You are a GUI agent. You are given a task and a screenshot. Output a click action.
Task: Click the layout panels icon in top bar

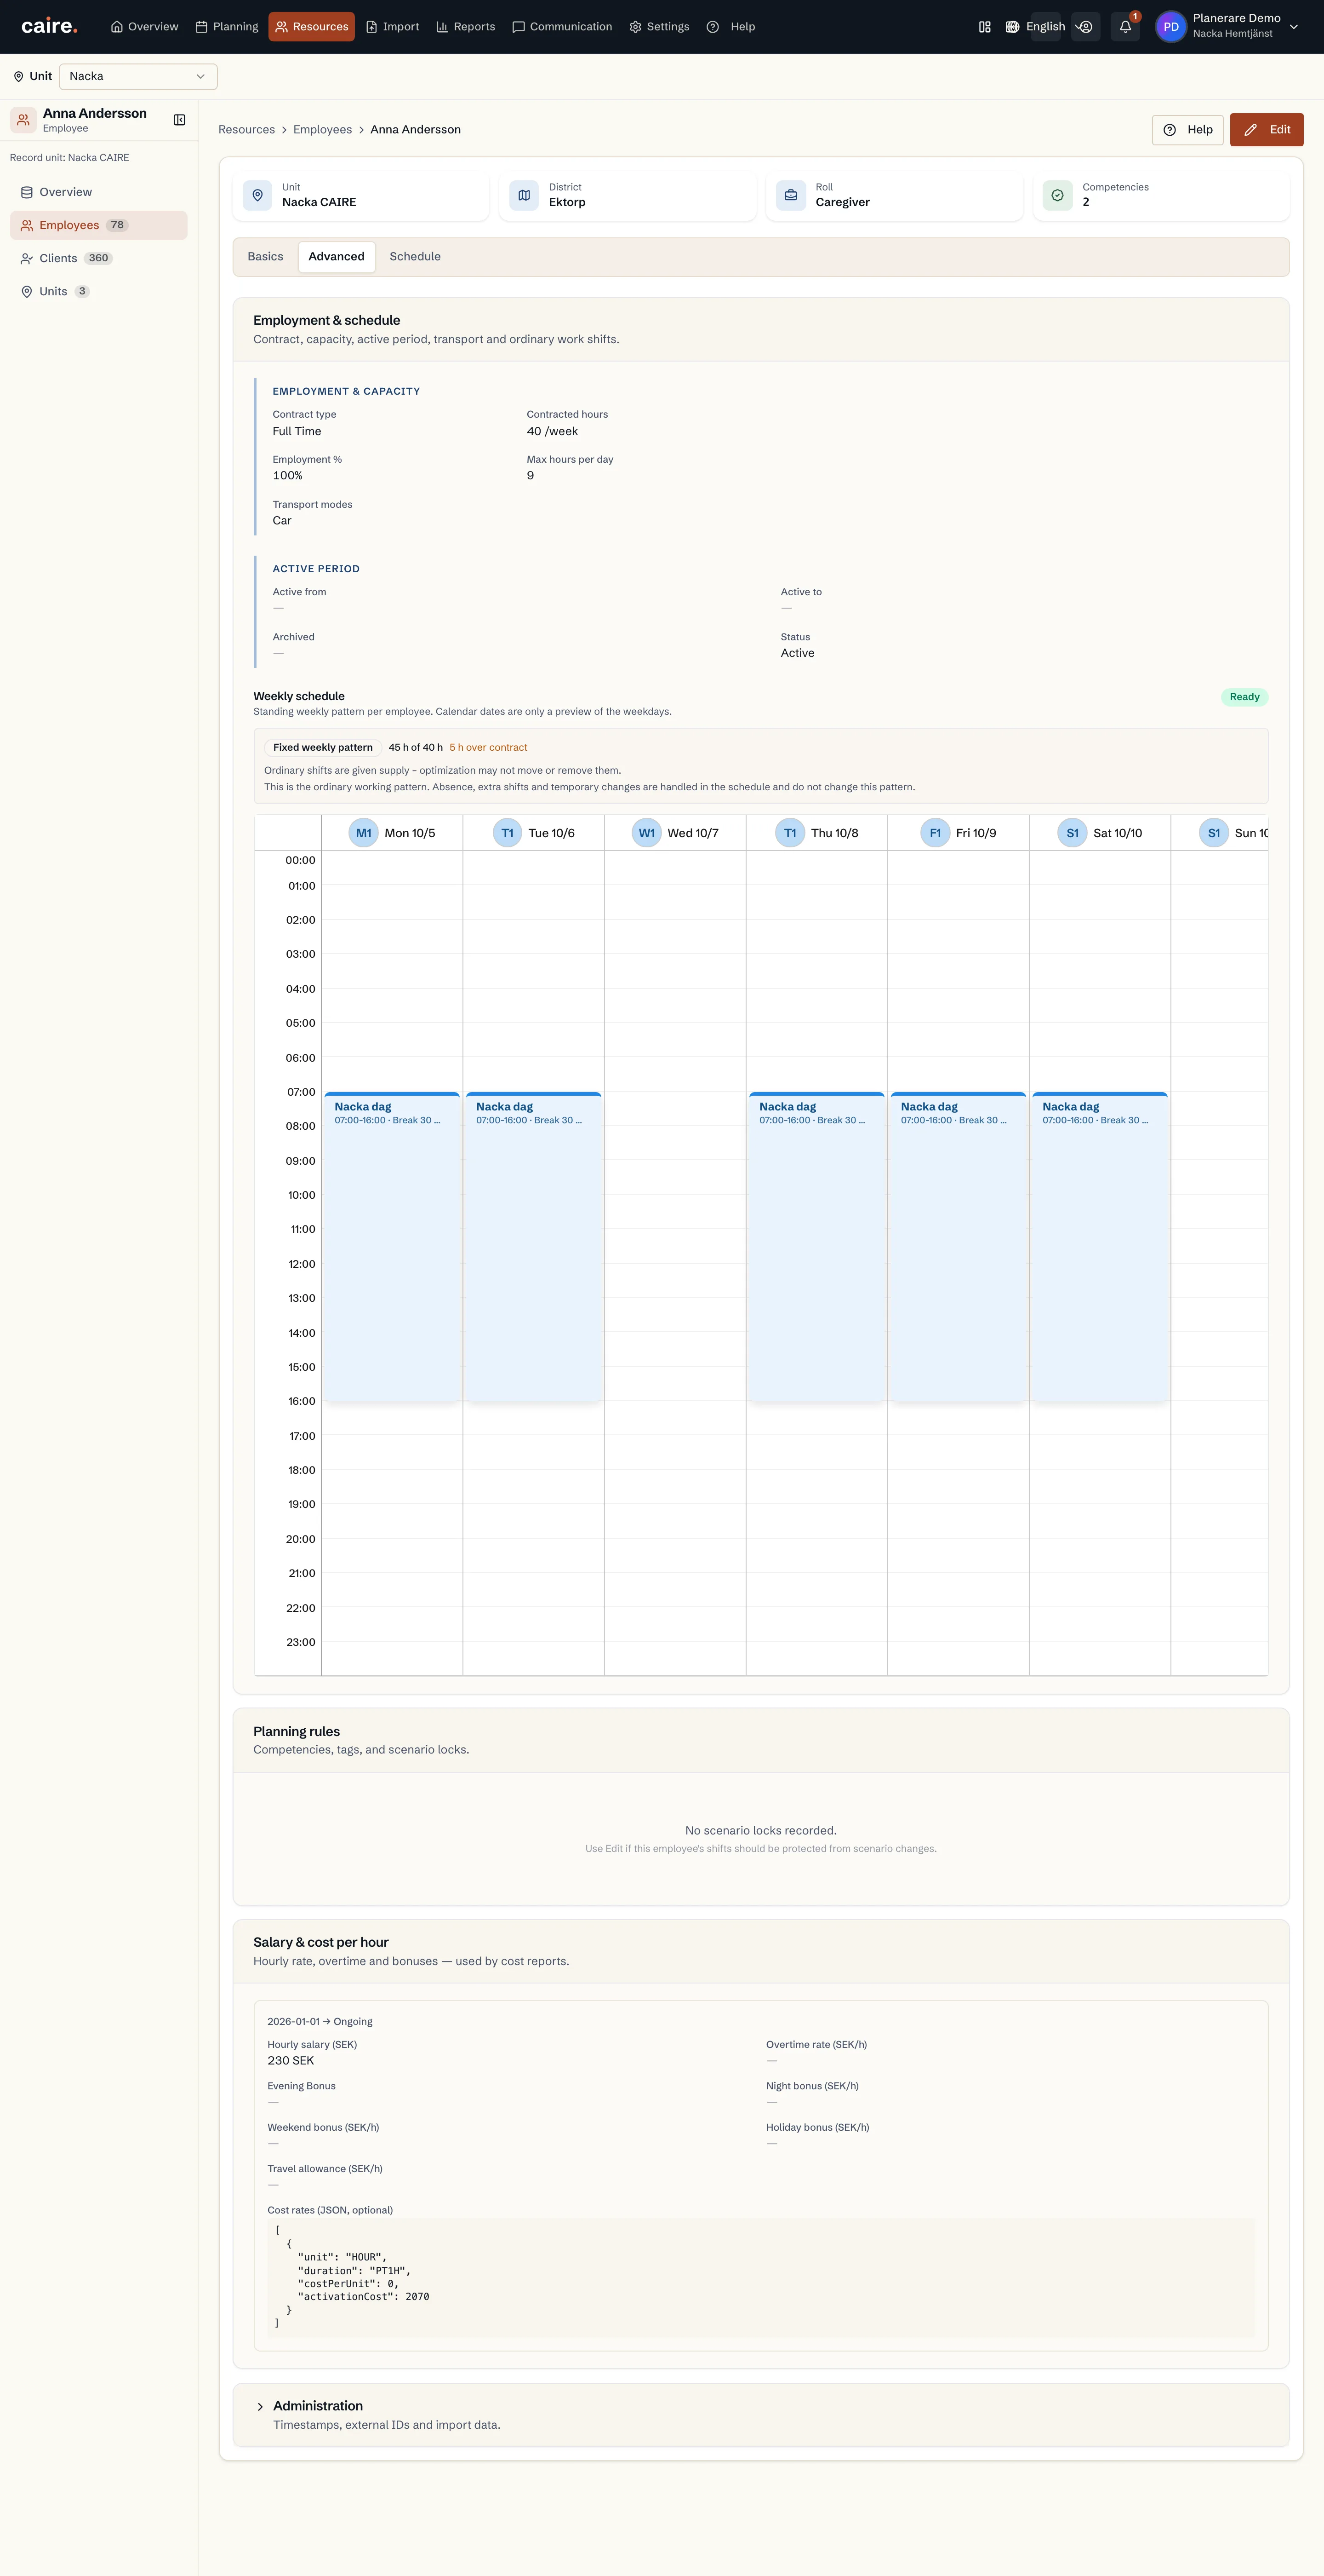pos(984,27)
